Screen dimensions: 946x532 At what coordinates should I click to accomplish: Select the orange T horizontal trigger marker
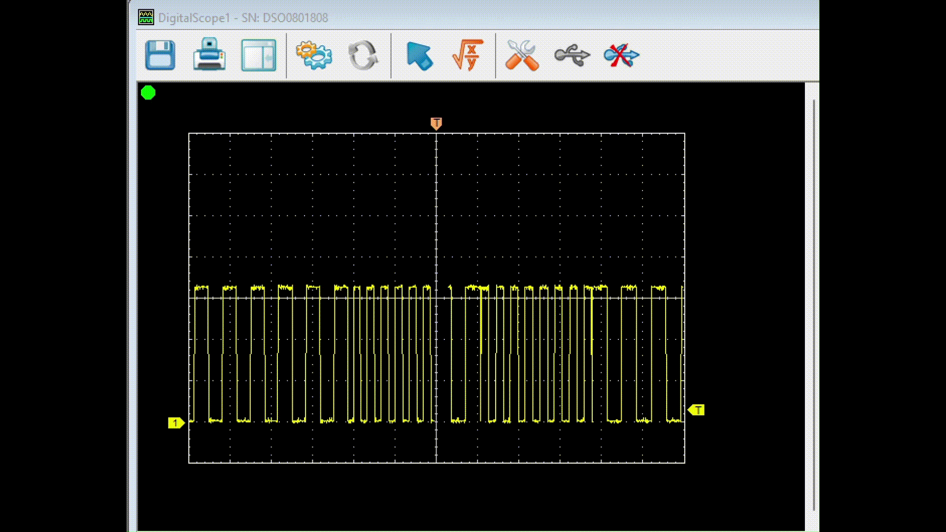436,123
